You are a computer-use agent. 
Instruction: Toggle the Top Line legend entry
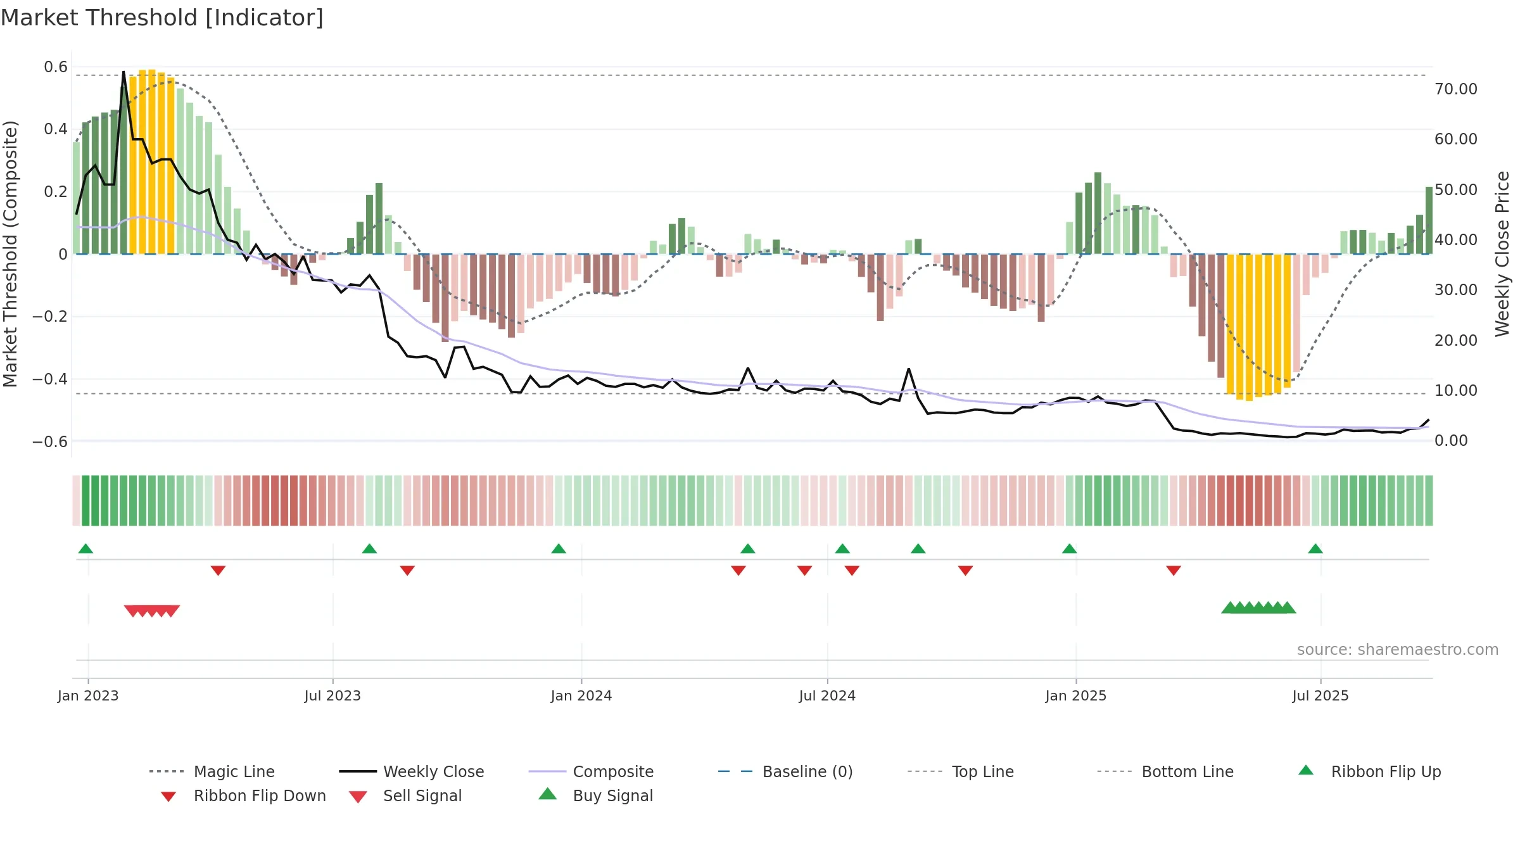pyautogui.click(x=960, y=771)
